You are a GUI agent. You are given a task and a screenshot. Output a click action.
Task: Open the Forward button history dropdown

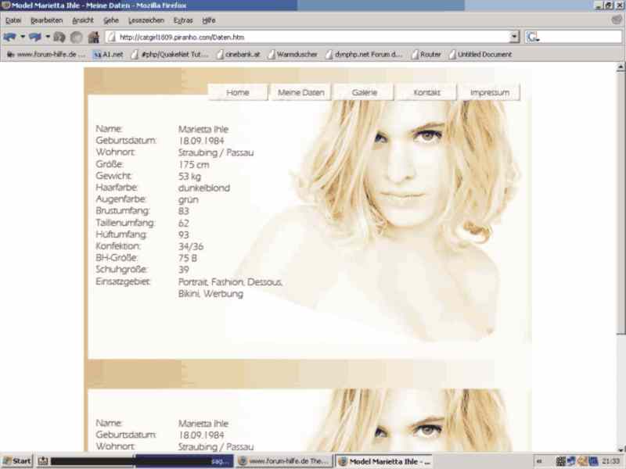[x=47, y=37]
